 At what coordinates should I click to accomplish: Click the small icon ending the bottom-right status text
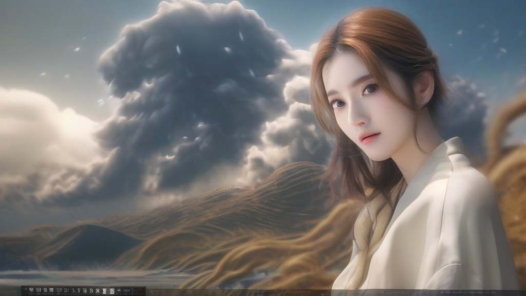click(494, 292)
